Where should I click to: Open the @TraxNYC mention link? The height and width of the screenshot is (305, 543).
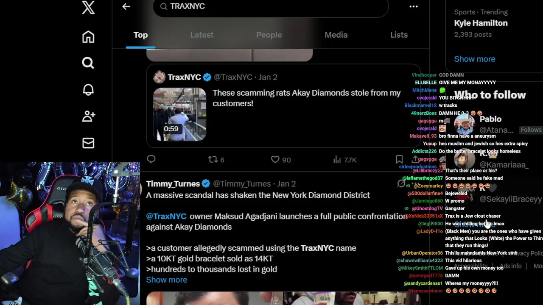click(x=166, y=216)
